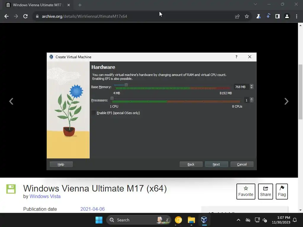The width and height of the screenshot is (303, 227).
Task: Click the Share button
Action: pos(265,192)
